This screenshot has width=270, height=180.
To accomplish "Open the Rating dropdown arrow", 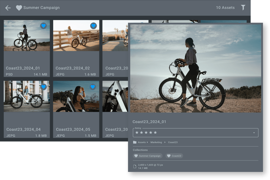I will (254, 133).
